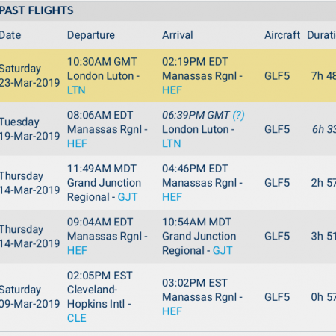Select the Tuesday 19-Mar-2019 flight row
This screenshot has height=336, width=336.
pyautogui.click(x=168, y=129)
